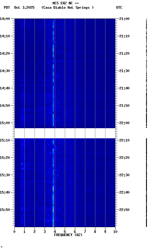The width and height of the screenshot is (159, 250).
Task: Click frequency axis tick label 10
Action: point(115,232)
